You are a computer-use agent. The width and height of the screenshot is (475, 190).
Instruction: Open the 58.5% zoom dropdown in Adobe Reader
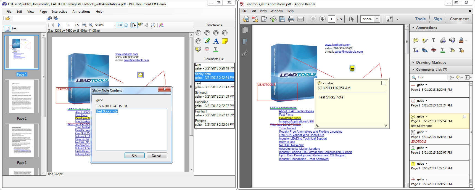377,19
